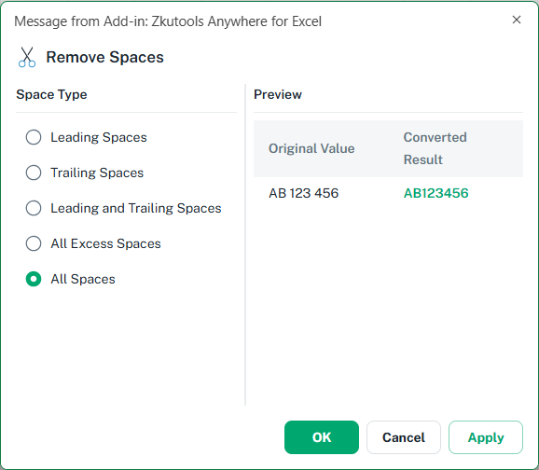Click the converted result AB123456
The width and height of the screenshot is (539, 470).
[435, 193]
